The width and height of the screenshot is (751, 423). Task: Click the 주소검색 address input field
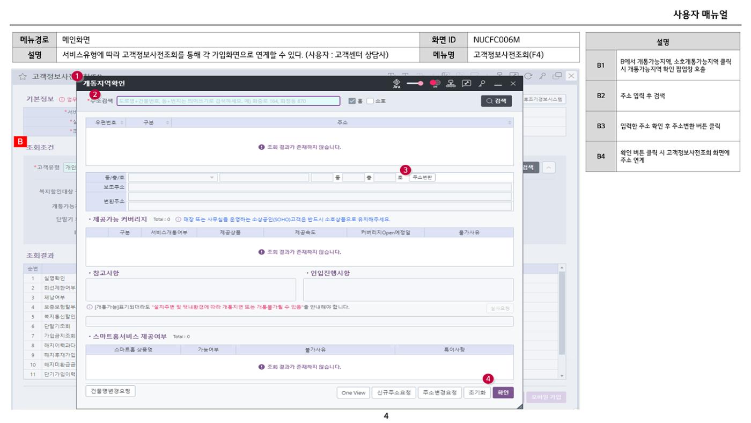click(x=229, y=101)
